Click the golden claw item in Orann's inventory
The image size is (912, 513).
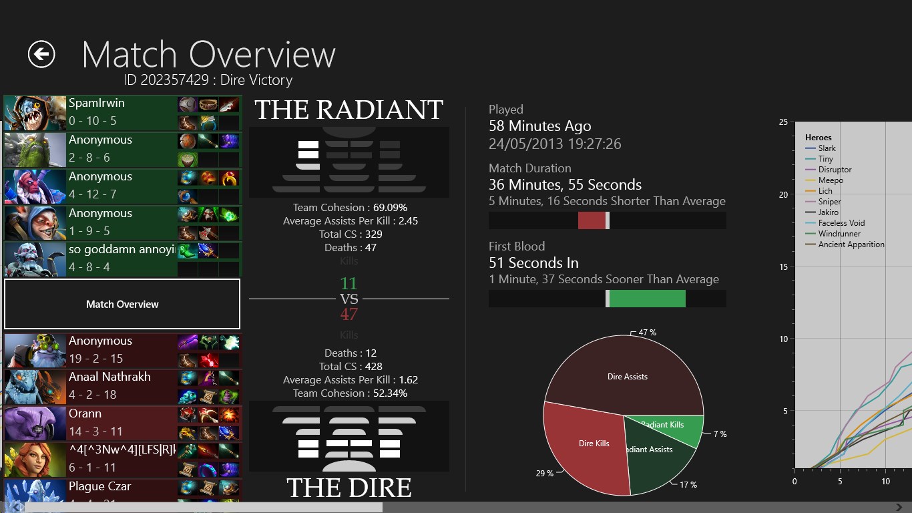(188, 433)
